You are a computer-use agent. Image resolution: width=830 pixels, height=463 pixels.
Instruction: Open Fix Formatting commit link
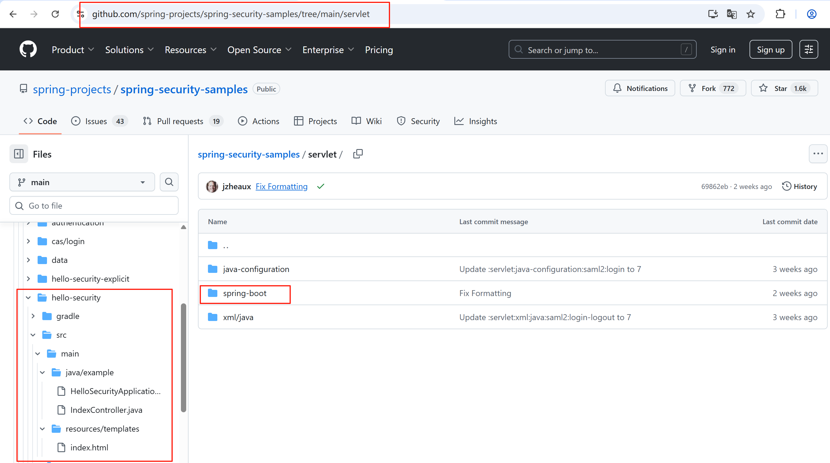click(282, 186)
